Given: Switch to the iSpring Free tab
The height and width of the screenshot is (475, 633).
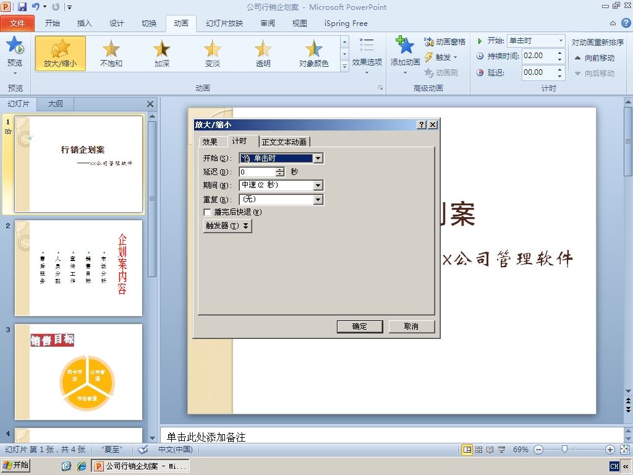Looking at the screenshot, I should tap(346, 24).
